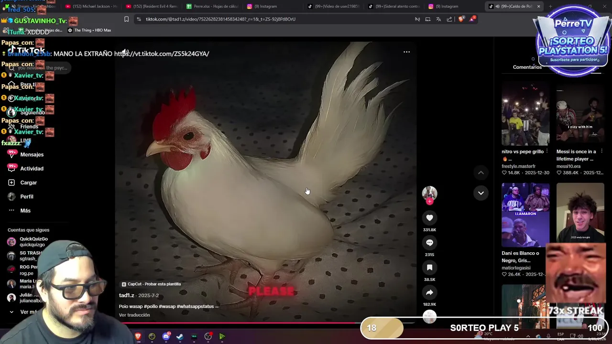The height and width of the screenshot is (344, 612).
Task: Click the share page icon in the address bar
Action: click(x=449, y=19)
